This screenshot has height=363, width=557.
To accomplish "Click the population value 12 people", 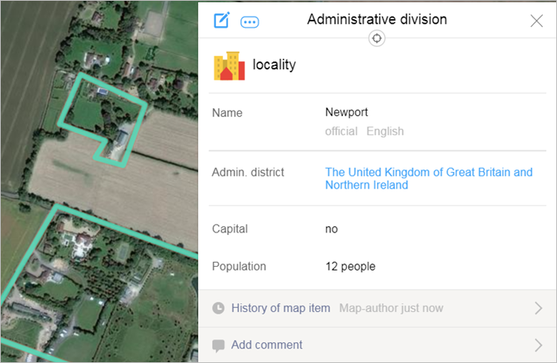I will (350, 267).
